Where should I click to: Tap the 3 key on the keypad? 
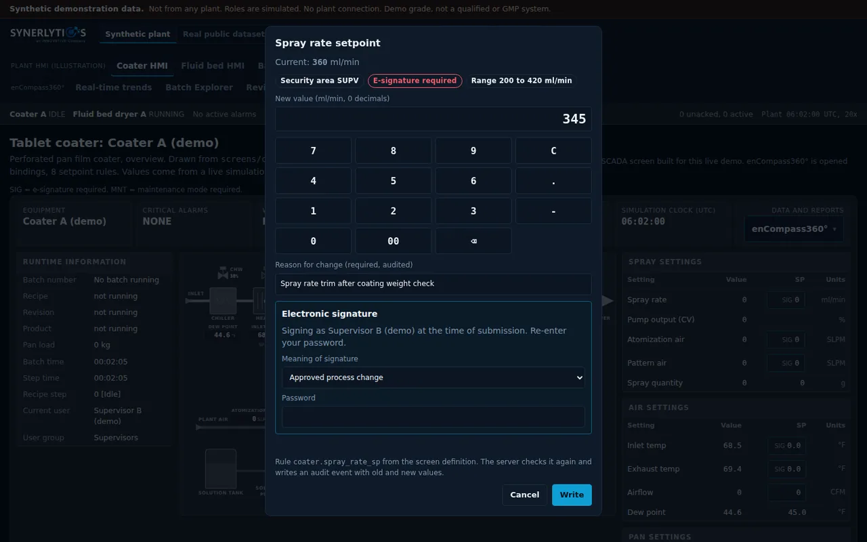[473, 211]
